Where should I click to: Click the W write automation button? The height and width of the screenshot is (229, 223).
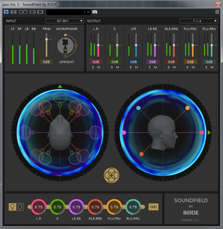tap(25, 12)
